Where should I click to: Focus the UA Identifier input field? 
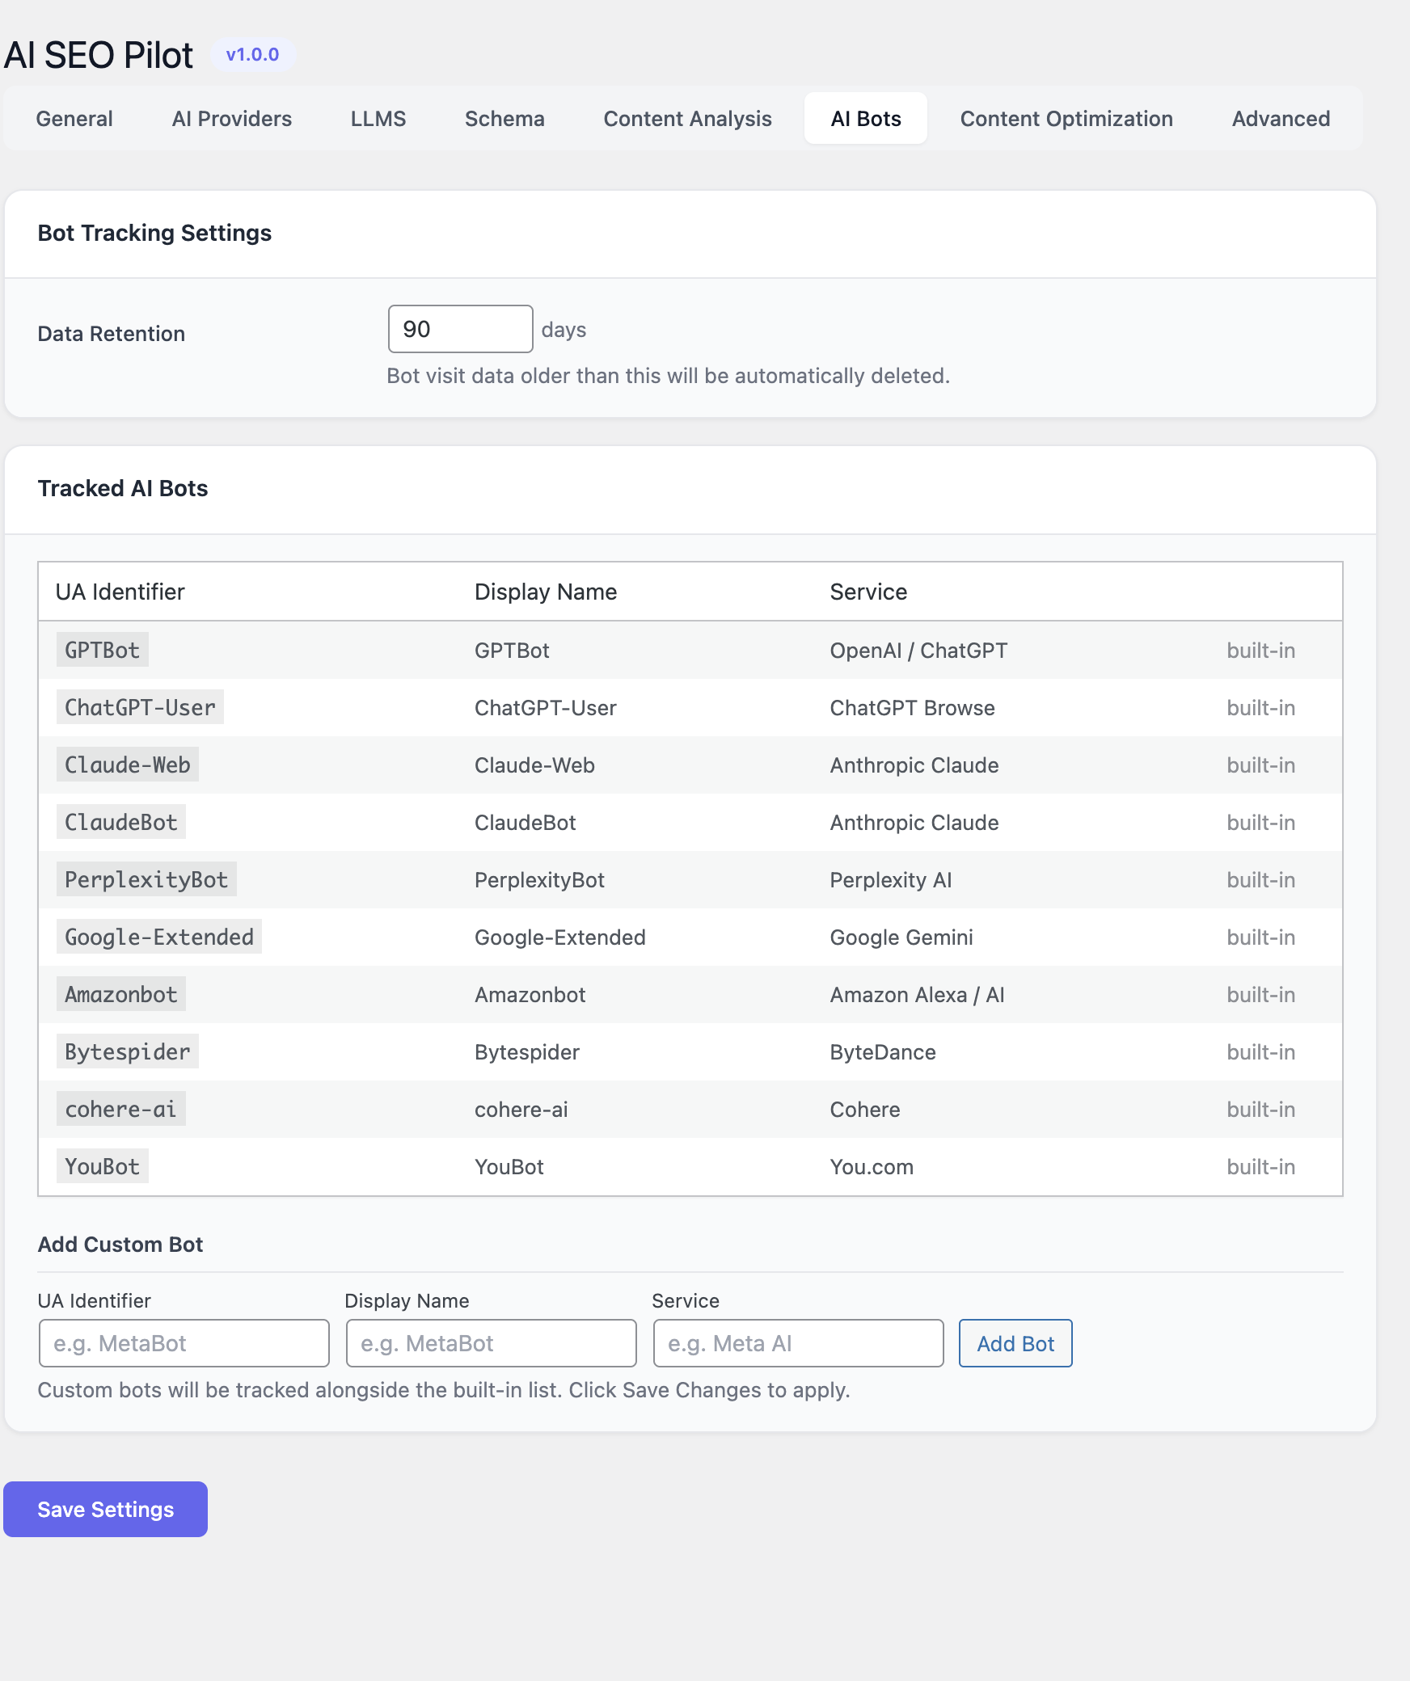pos(184,1343)
